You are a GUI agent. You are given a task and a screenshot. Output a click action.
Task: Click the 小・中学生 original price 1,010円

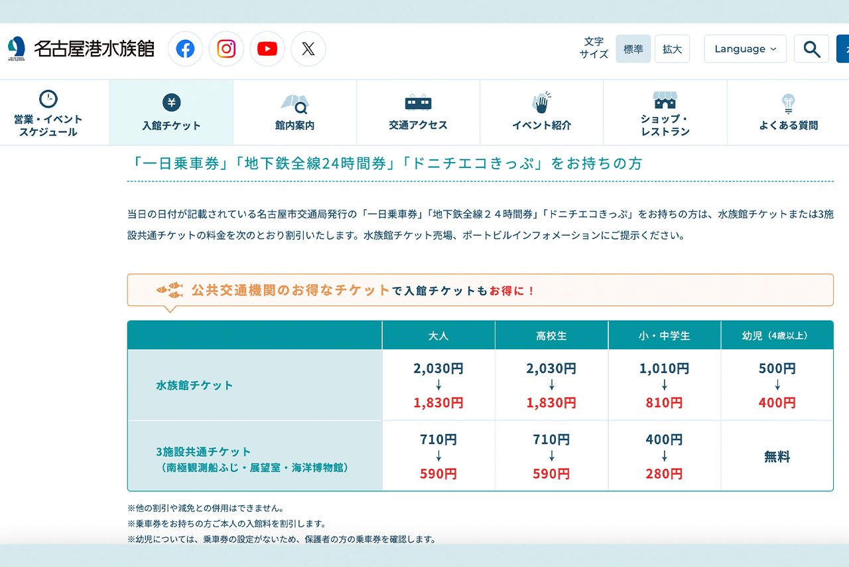click(664, 368)
